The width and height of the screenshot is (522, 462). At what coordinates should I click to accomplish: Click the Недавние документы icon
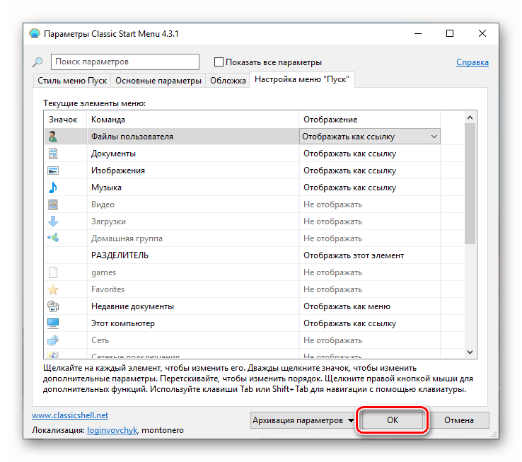tap(53, 306)
